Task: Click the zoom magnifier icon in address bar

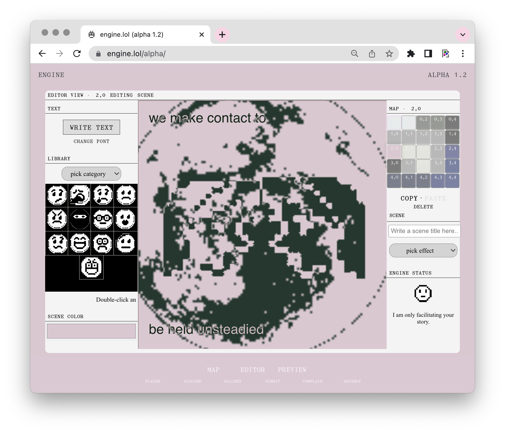Action: pyautogui.click(x=354, y=54)
